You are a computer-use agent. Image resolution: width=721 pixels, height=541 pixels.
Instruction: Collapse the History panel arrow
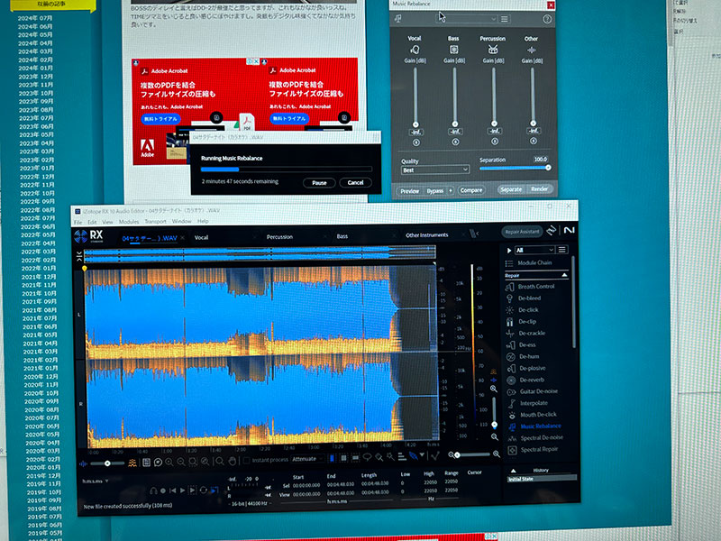tap(513, 471)
